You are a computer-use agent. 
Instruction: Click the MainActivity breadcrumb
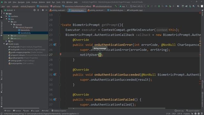point(43,6)
